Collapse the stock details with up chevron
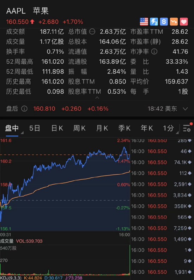 [97, 98]
